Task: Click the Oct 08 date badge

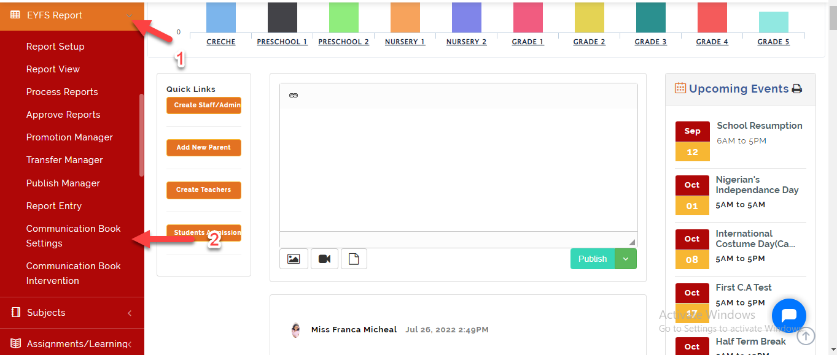Action: [692, 250]
